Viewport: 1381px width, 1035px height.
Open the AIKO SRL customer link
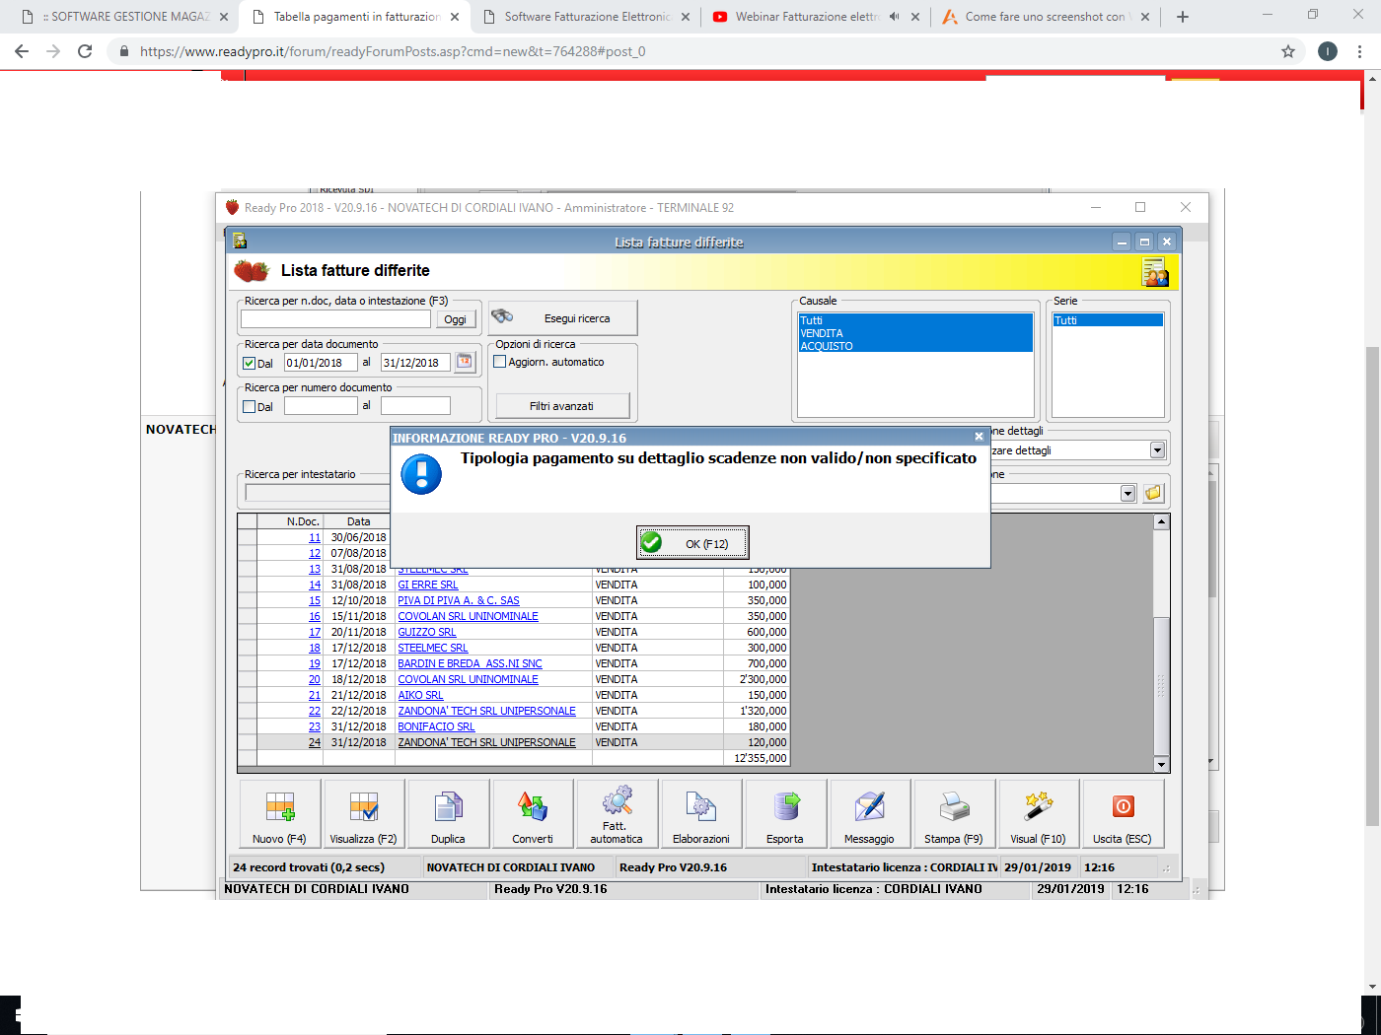[x=420, y=695]
